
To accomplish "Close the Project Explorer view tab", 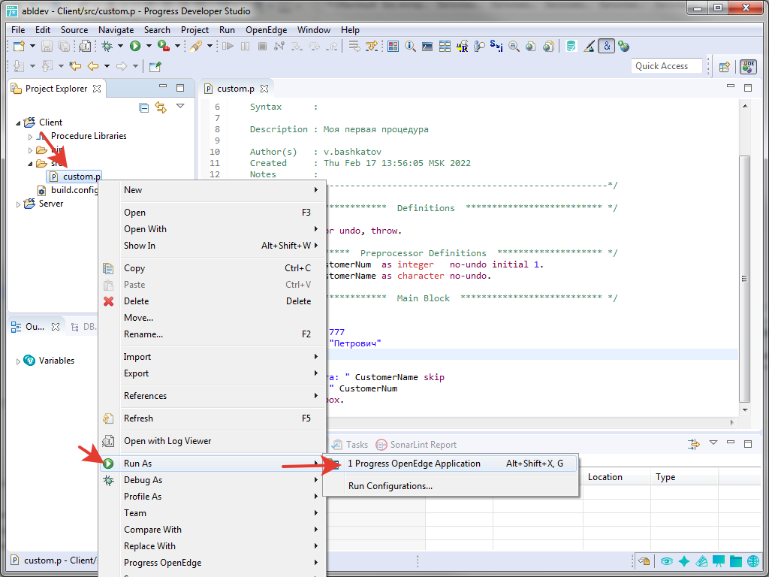I will click(97, 89).
